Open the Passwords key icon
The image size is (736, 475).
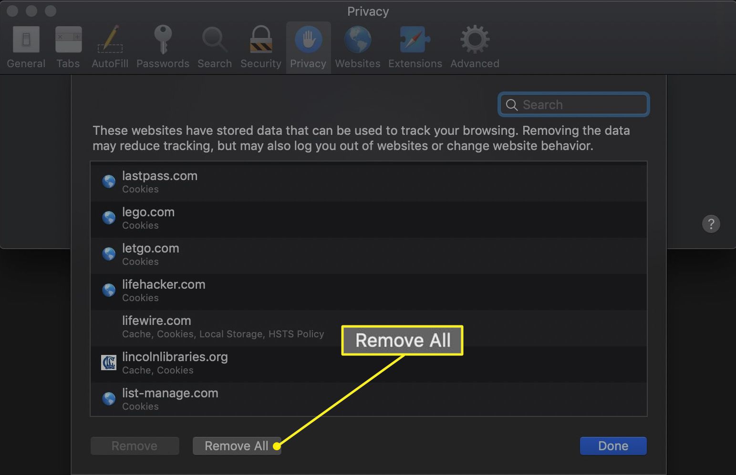point(163,39)
